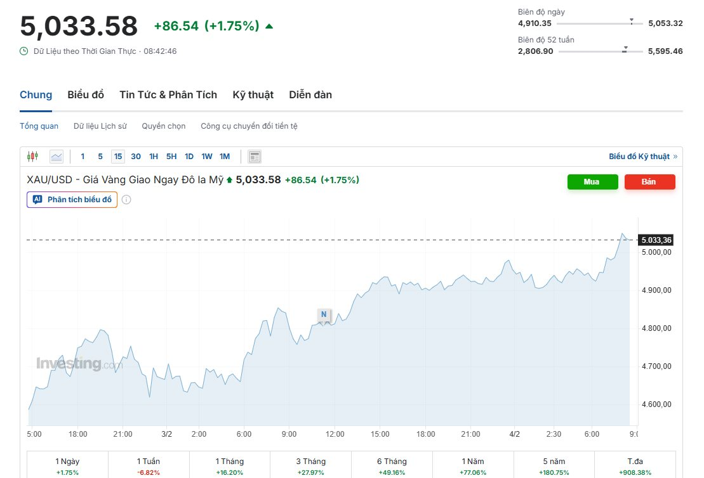Open Dữ liệu Lịch sử link
Screen dimensions: 704x478
pos(100,126)
